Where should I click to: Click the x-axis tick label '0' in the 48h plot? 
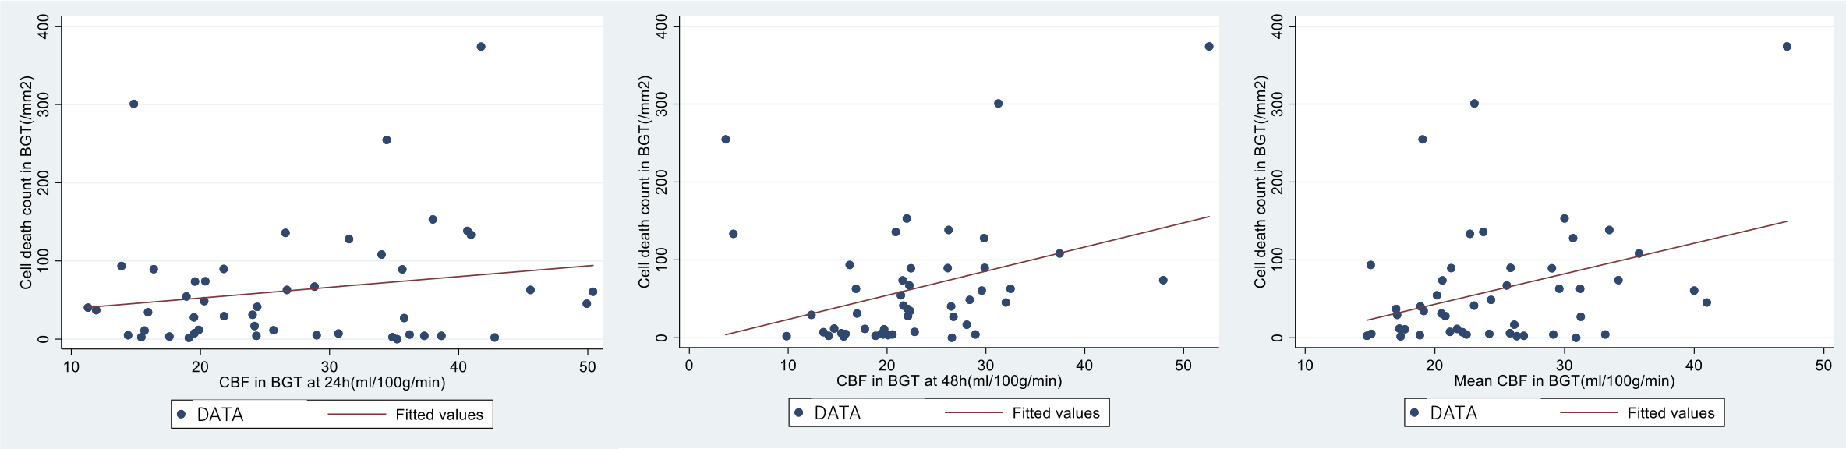(689, 366)
